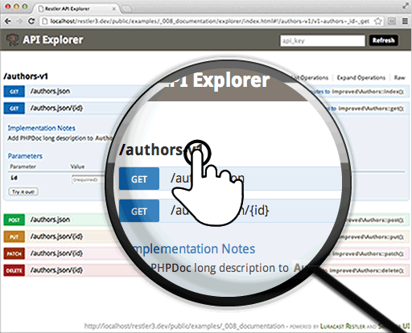Click the Raw link
This screenshot has height=333, width=412.
399,78
